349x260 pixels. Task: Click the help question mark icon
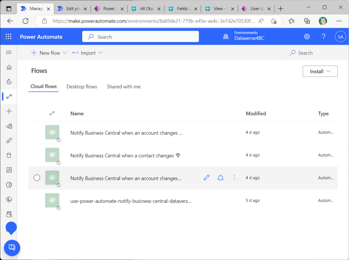pyautogui.click(x=323, y=37)
